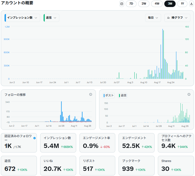Open the 毎日 interval dropdown

tap(153, 18)
